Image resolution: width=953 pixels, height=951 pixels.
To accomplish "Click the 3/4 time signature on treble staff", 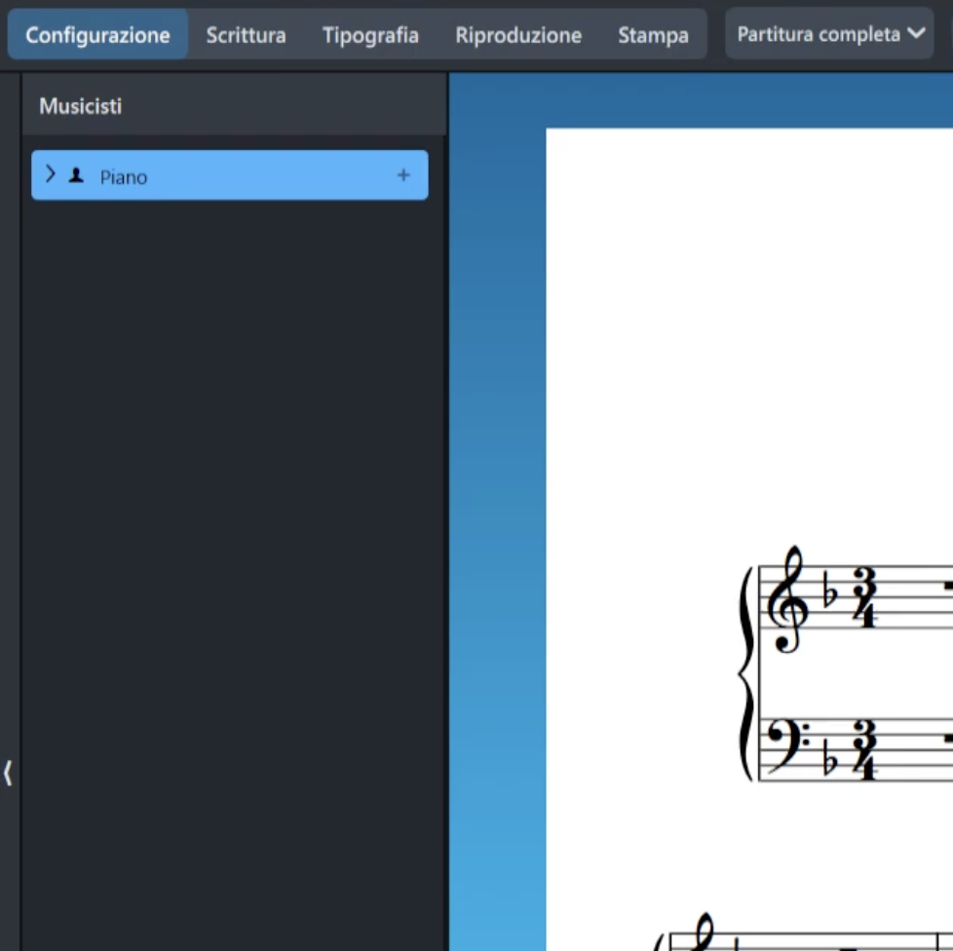I will point(863,599).
